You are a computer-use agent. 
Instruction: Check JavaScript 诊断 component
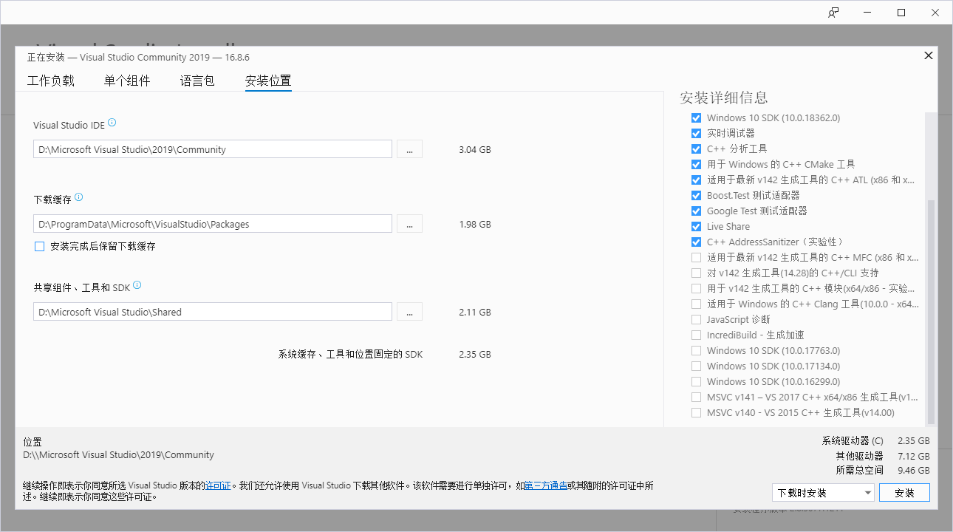click(x=696, y=320)
